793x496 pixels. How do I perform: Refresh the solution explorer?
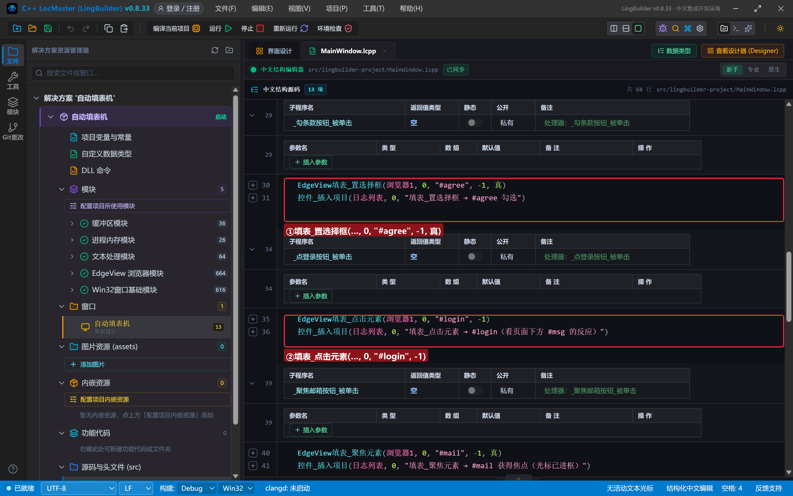[x=215, y=50]
